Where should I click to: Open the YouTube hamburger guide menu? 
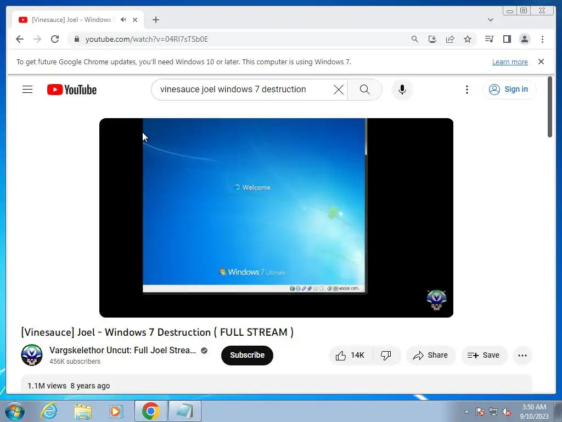(x=27, y=90)
